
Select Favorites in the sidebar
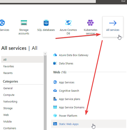9,66
